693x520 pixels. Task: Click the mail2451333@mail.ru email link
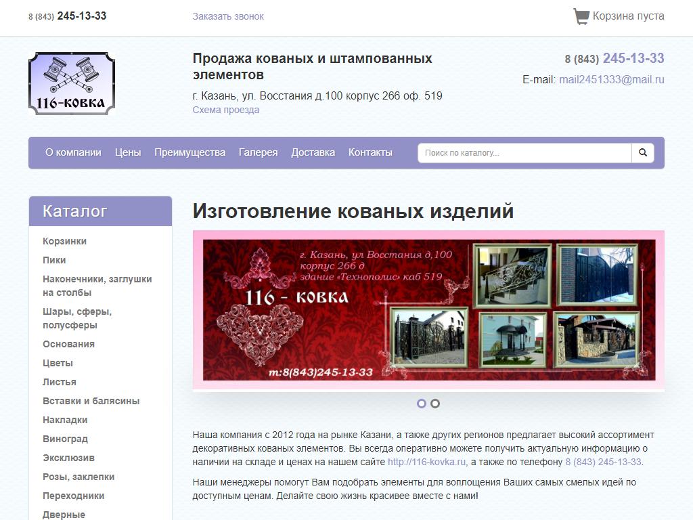(x=611, y=79)
